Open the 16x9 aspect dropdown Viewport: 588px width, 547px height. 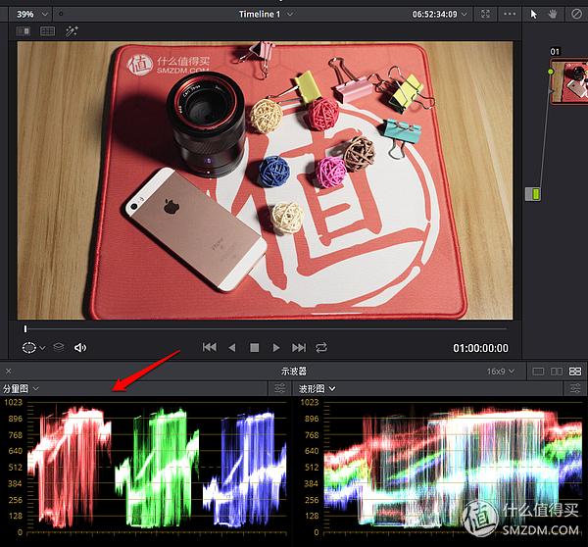point(501,372)
